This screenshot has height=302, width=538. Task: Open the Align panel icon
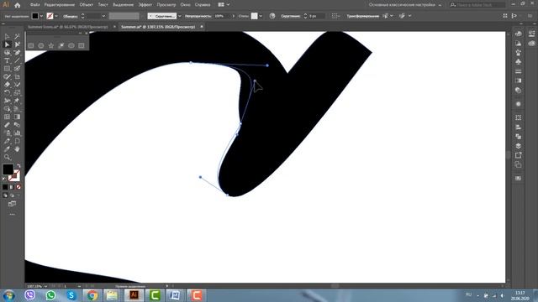click(519, 127)
